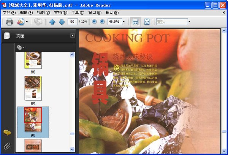Select the fit one full page icon
The height and width of the screenshot is (155, 228).
click(x=147, y=22)
